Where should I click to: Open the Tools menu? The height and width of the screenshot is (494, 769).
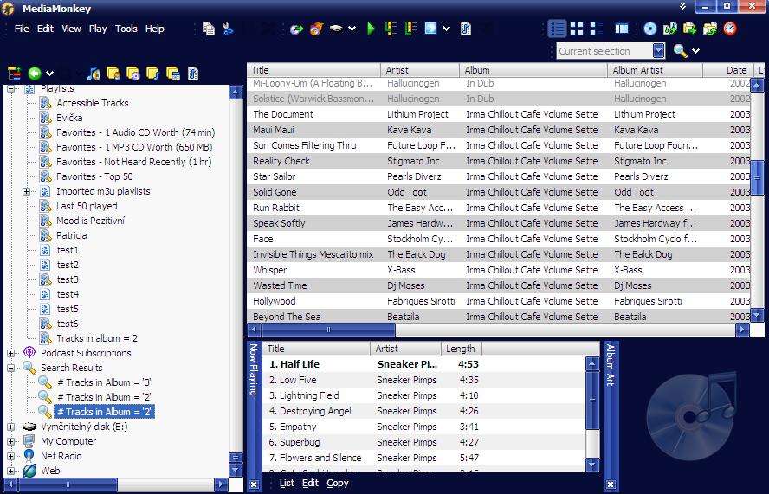pos(126,29)
